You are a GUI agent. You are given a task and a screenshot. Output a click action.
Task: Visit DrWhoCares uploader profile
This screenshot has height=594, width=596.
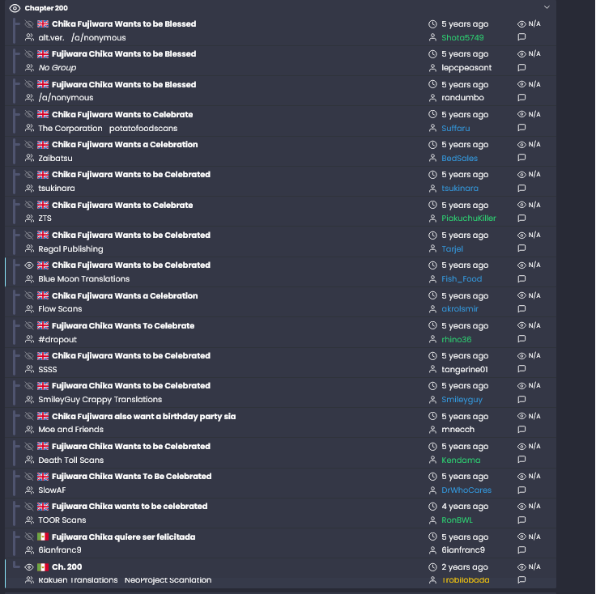[466, 490]
